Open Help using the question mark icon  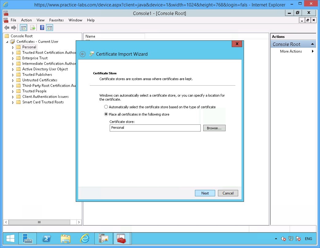point(42,28)
